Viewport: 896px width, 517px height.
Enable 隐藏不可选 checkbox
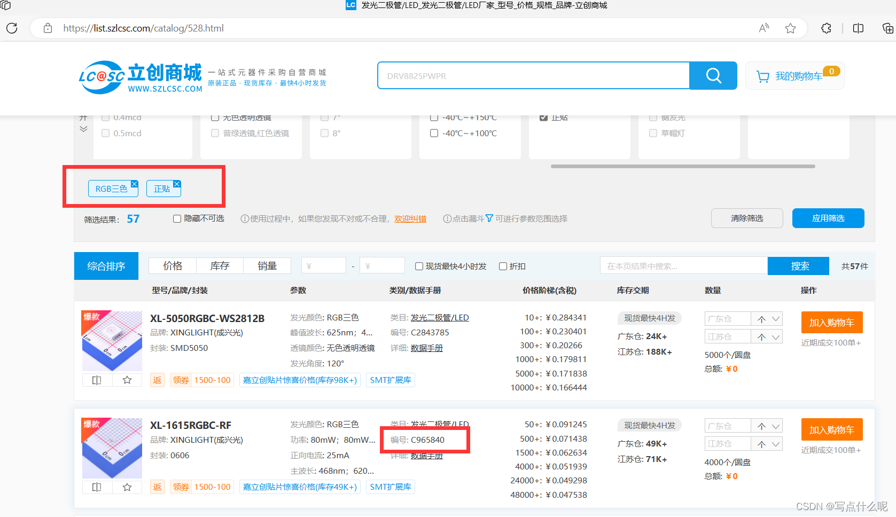[177, 218]
